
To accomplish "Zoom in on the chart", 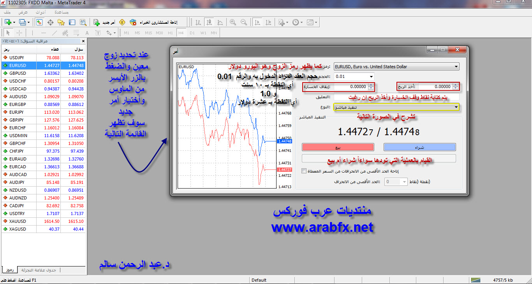I will (233, 22).
